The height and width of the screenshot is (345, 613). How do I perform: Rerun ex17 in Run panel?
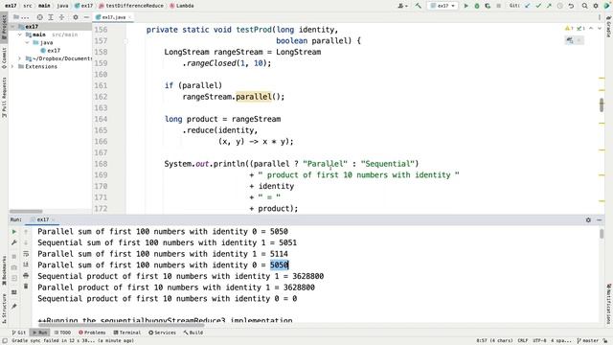click(14, 232)
